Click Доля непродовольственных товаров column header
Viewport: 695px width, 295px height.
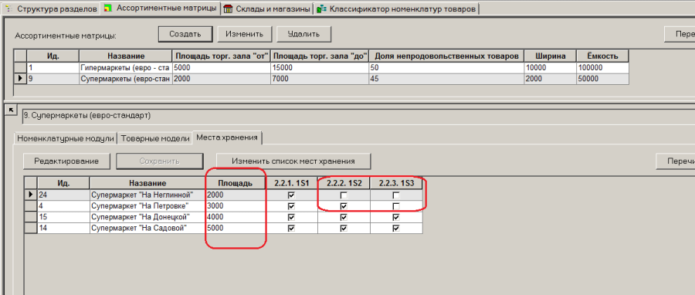pyautogui.click(x=446, y=56)
